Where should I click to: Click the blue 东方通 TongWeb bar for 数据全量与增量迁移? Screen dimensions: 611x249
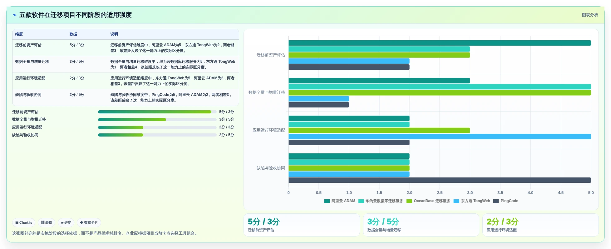[x=319, y=99]
